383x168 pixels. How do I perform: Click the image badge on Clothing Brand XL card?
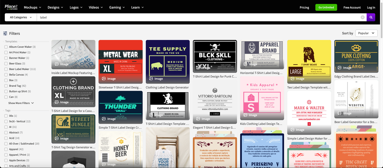(x=62, y=102)
